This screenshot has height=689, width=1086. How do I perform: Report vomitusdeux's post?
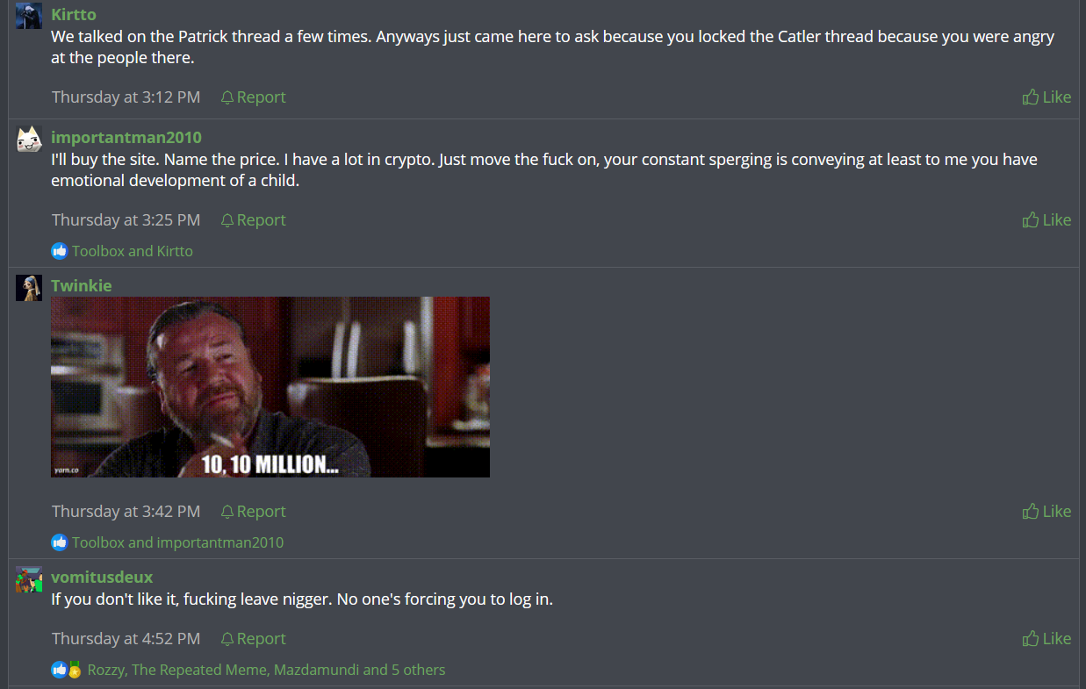click(x=253, y=639)
